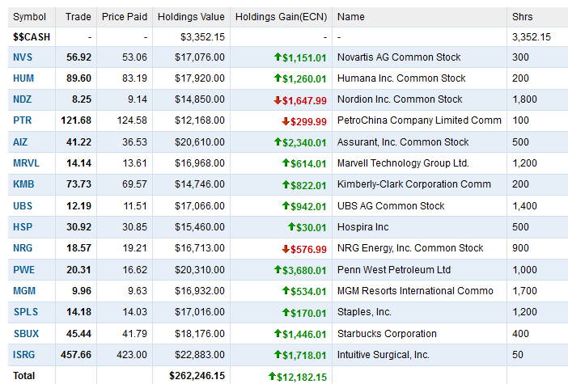Sort by the Name column header
Screen dimensions: 568x384
click(x=350, y=17)
